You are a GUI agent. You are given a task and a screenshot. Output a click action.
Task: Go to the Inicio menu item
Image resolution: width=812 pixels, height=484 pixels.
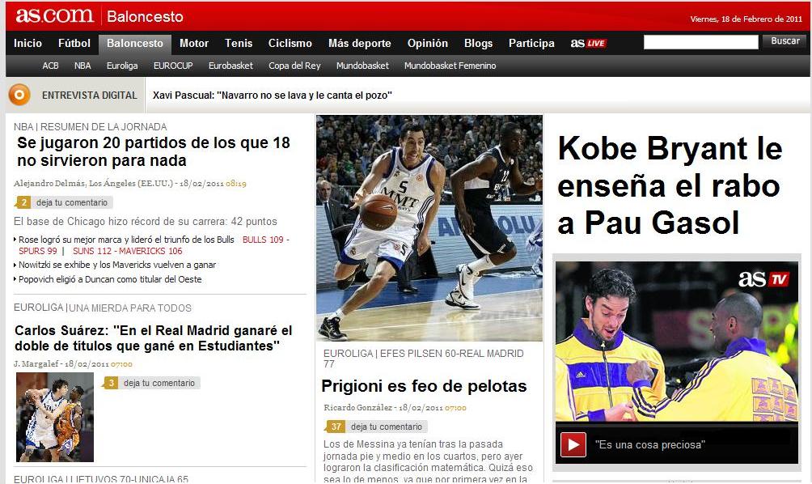click(28, 43)
